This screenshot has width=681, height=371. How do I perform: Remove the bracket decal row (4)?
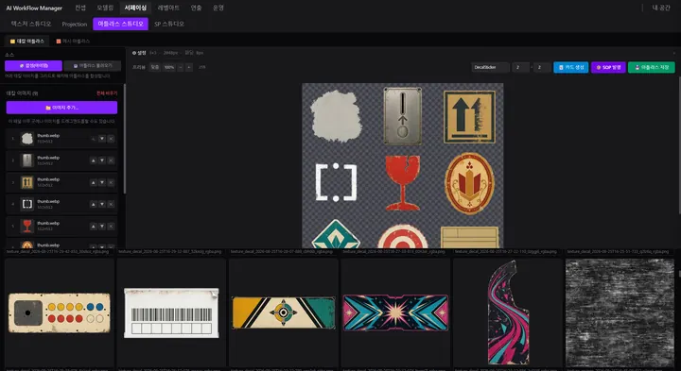(x=111, y=204)
